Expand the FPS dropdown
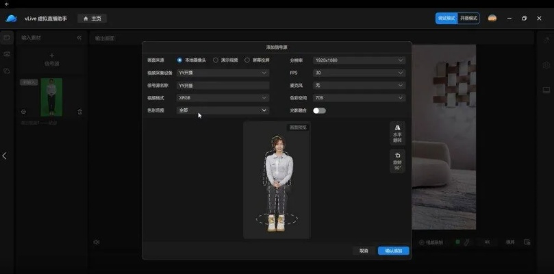 pyautogui.click(x=359, y=73)
